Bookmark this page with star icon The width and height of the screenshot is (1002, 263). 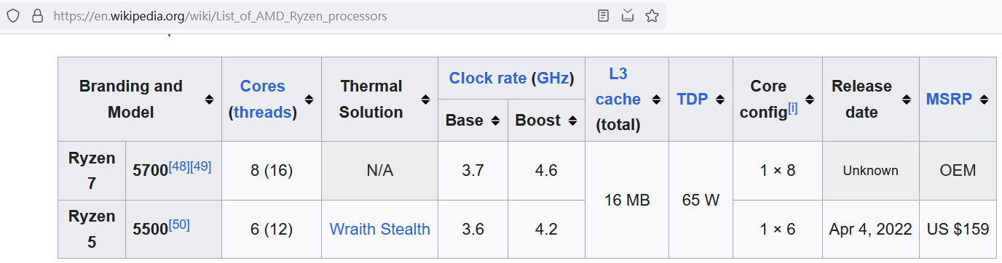(652, 15)
